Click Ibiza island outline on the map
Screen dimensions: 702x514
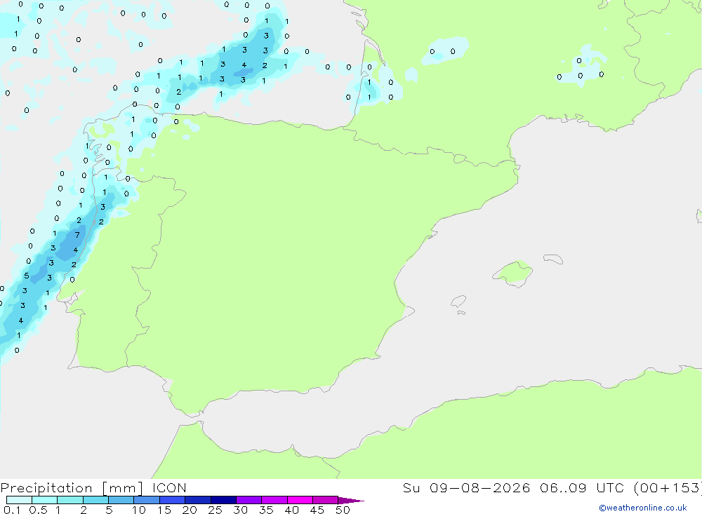458,301
